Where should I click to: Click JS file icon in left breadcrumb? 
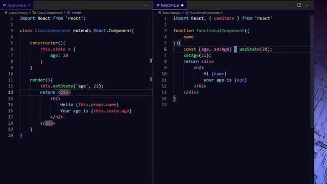tap(6, 13)
